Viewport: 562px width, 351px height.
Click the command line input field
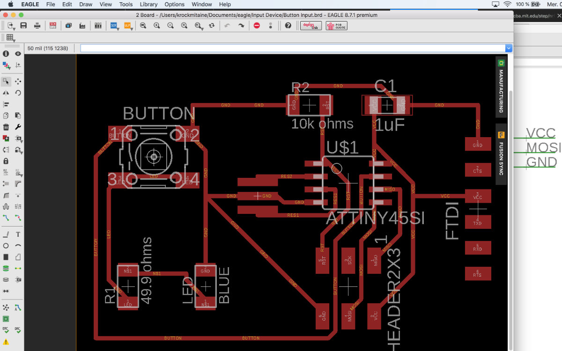point(293,48)
